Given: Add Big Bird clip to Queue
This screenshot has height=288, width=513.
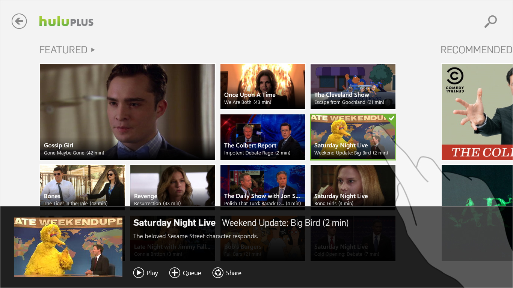Looking at the screenshot, I should 185,273.
